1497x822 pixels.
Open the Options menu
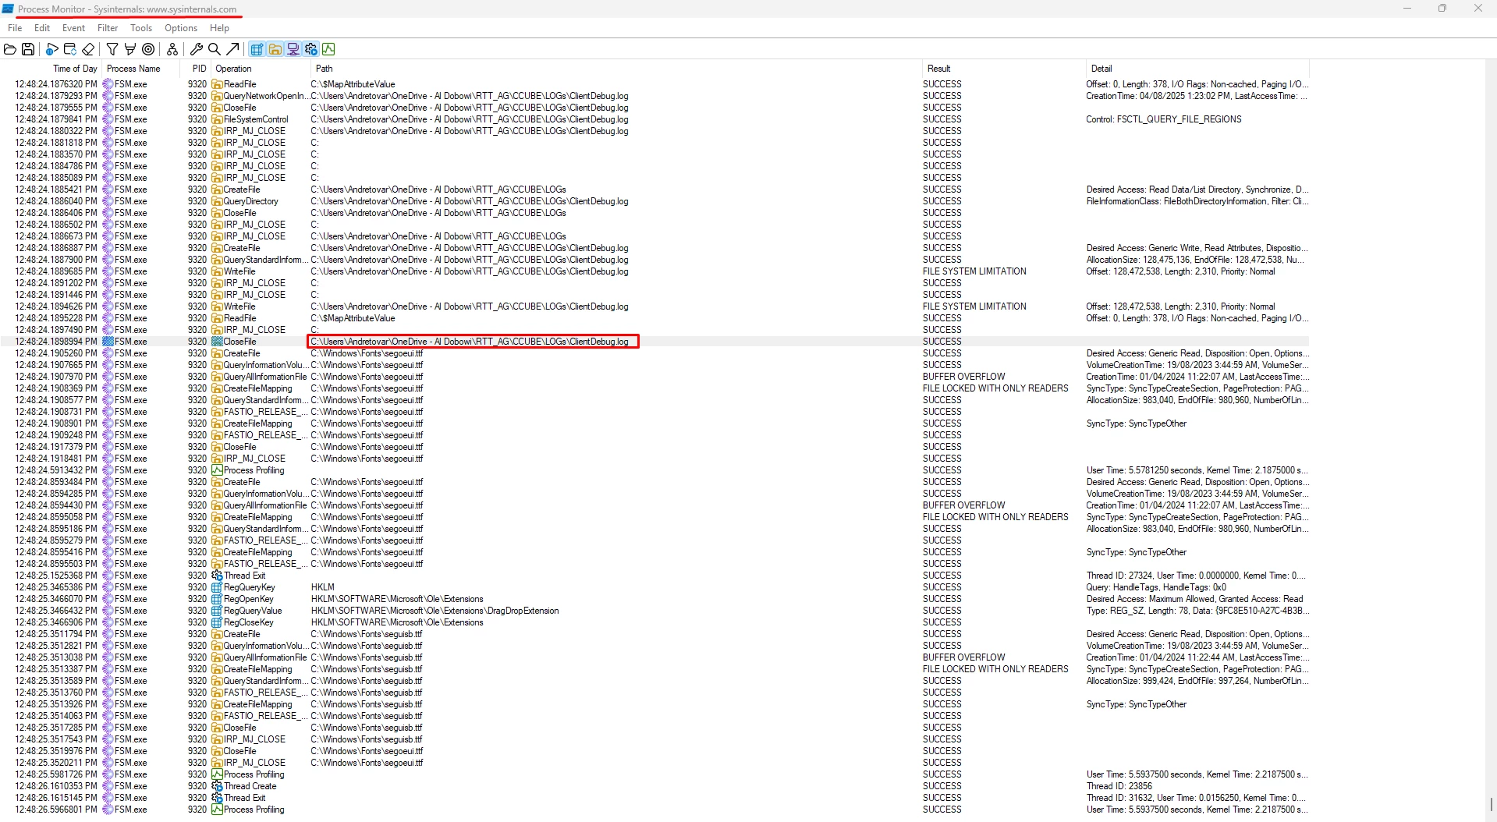click(x=181, y=28)
